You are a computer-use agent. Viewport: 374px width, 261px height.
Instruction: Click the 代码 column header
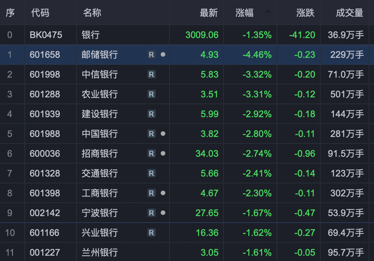(40, 13)
